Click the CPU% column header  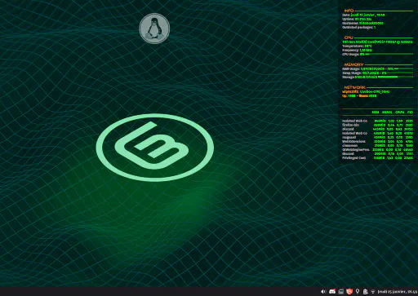399,113
